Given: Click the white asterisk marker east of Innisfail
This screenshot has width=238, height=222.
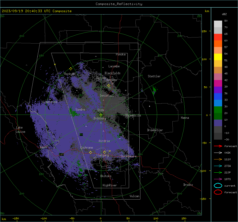Looking at the screenshot, I should [x=126, y=91].
